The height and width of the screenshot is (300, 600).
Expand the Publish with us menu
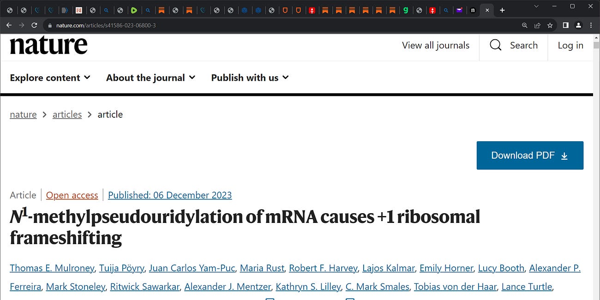pos(249,78)
